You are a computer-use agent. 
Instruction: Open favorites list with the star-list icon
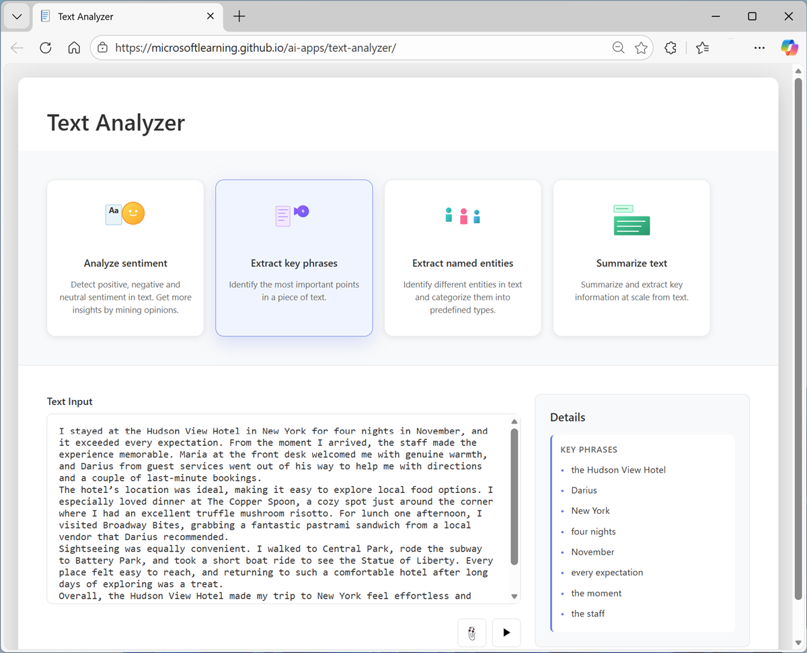click(x=702, y=47)
